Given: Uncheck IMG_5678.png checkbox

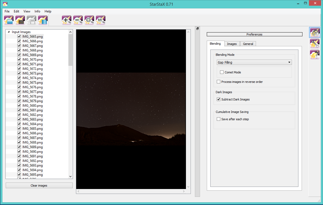Looking at the screenshot, I should 19,96.
